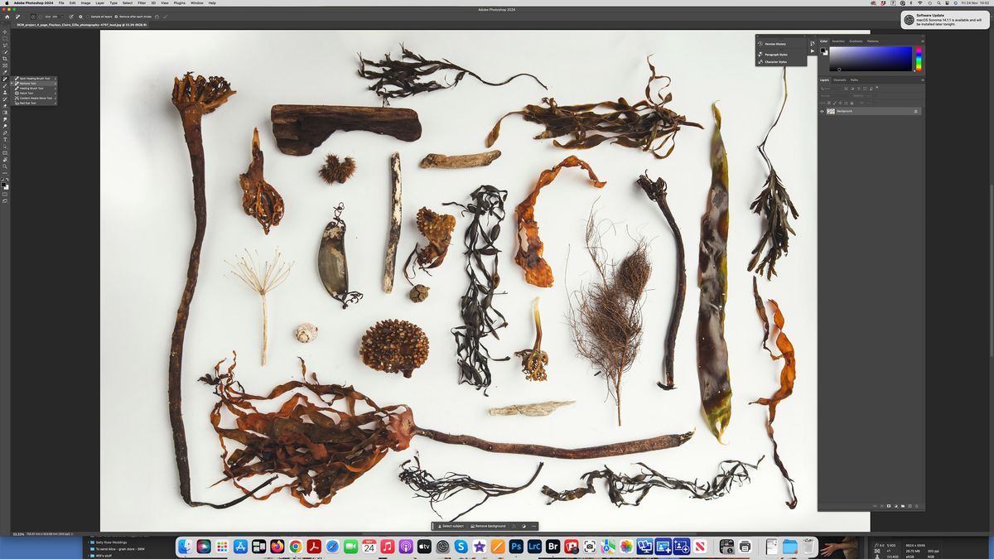Click the foreground color swatch
The width and height of the screenshot is (994, 559).
[x=3, y=182]
